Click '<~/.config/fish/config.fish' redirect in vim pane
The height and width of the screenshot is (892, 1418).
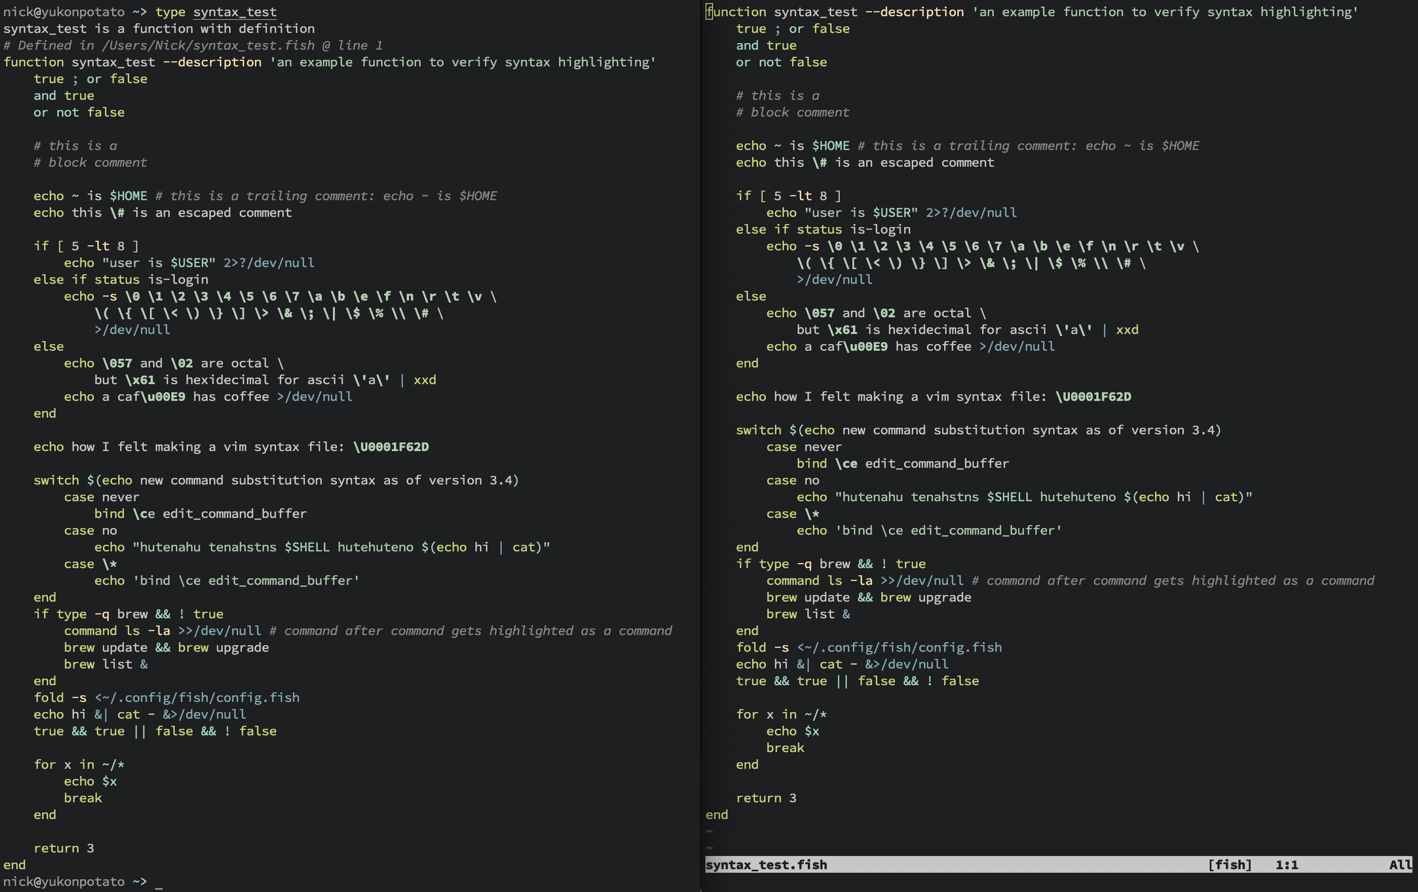point(899,648)
